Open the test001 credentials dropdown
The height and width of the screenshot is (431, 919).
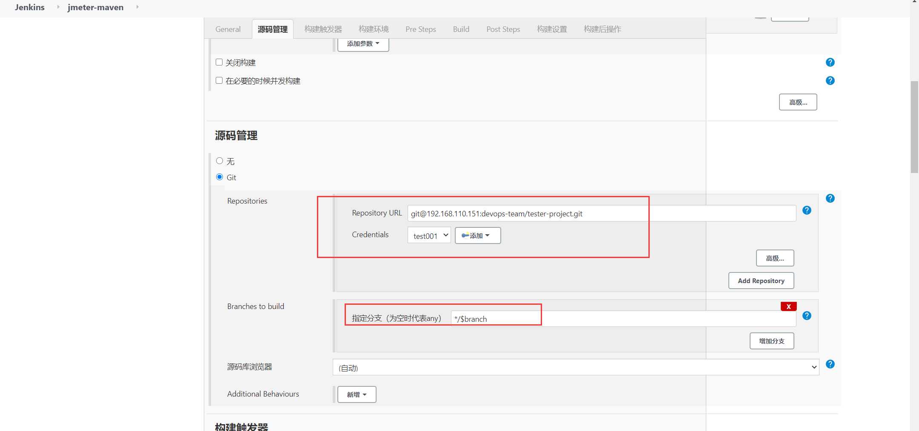click(x=429, y=235)
